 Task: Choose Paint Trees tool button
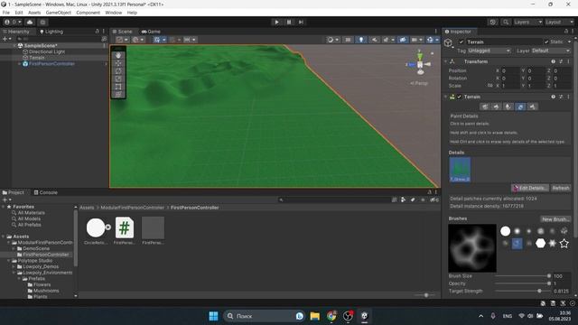click(x=508, y=107)
